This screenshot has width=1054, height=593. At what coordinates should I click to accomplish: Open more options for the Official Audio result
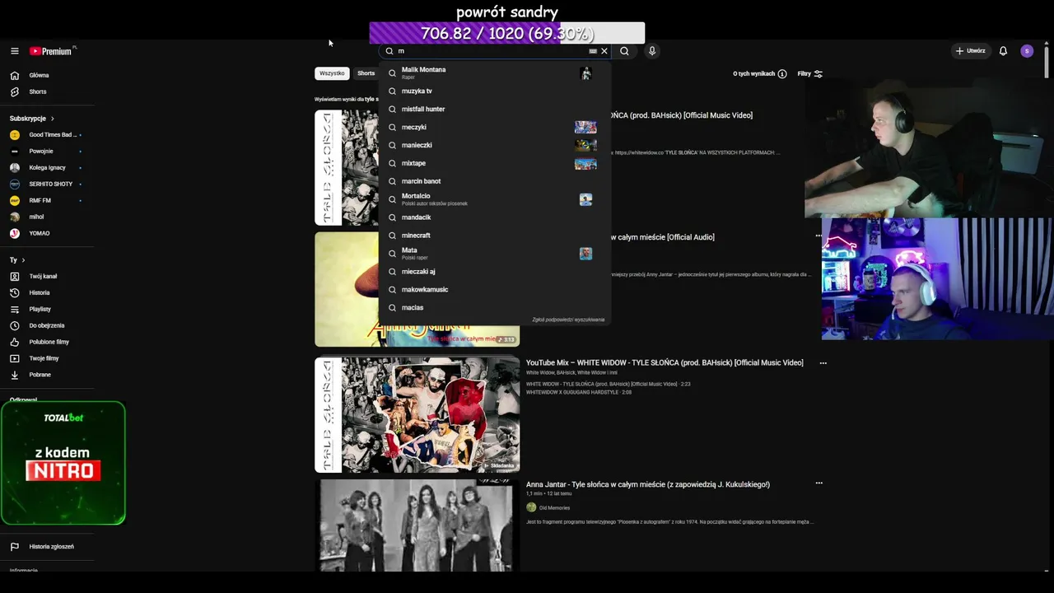(818, 236)
